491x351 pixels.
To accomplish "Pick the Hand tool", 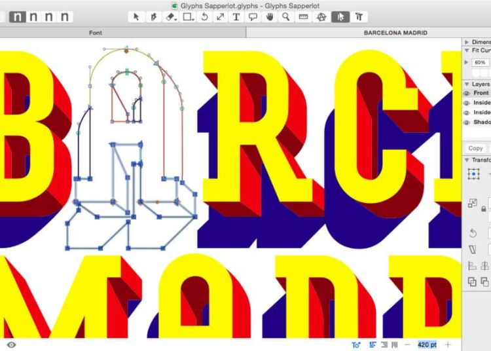I will pos(270,17).
